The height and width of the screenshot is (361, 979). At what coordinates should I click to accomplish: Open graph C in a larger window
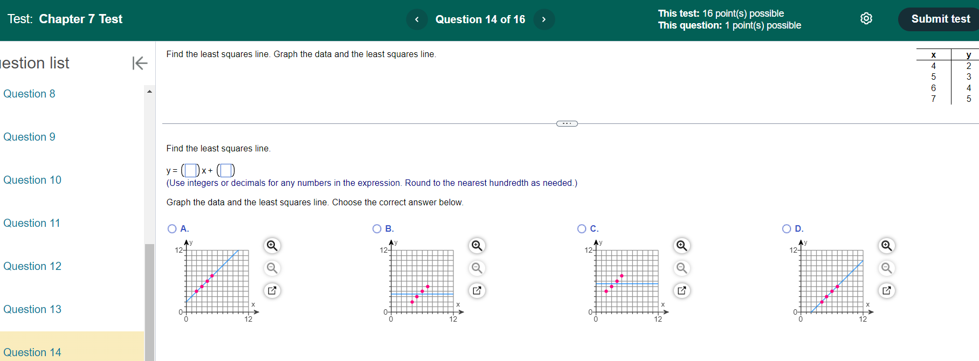coord(682,290)
